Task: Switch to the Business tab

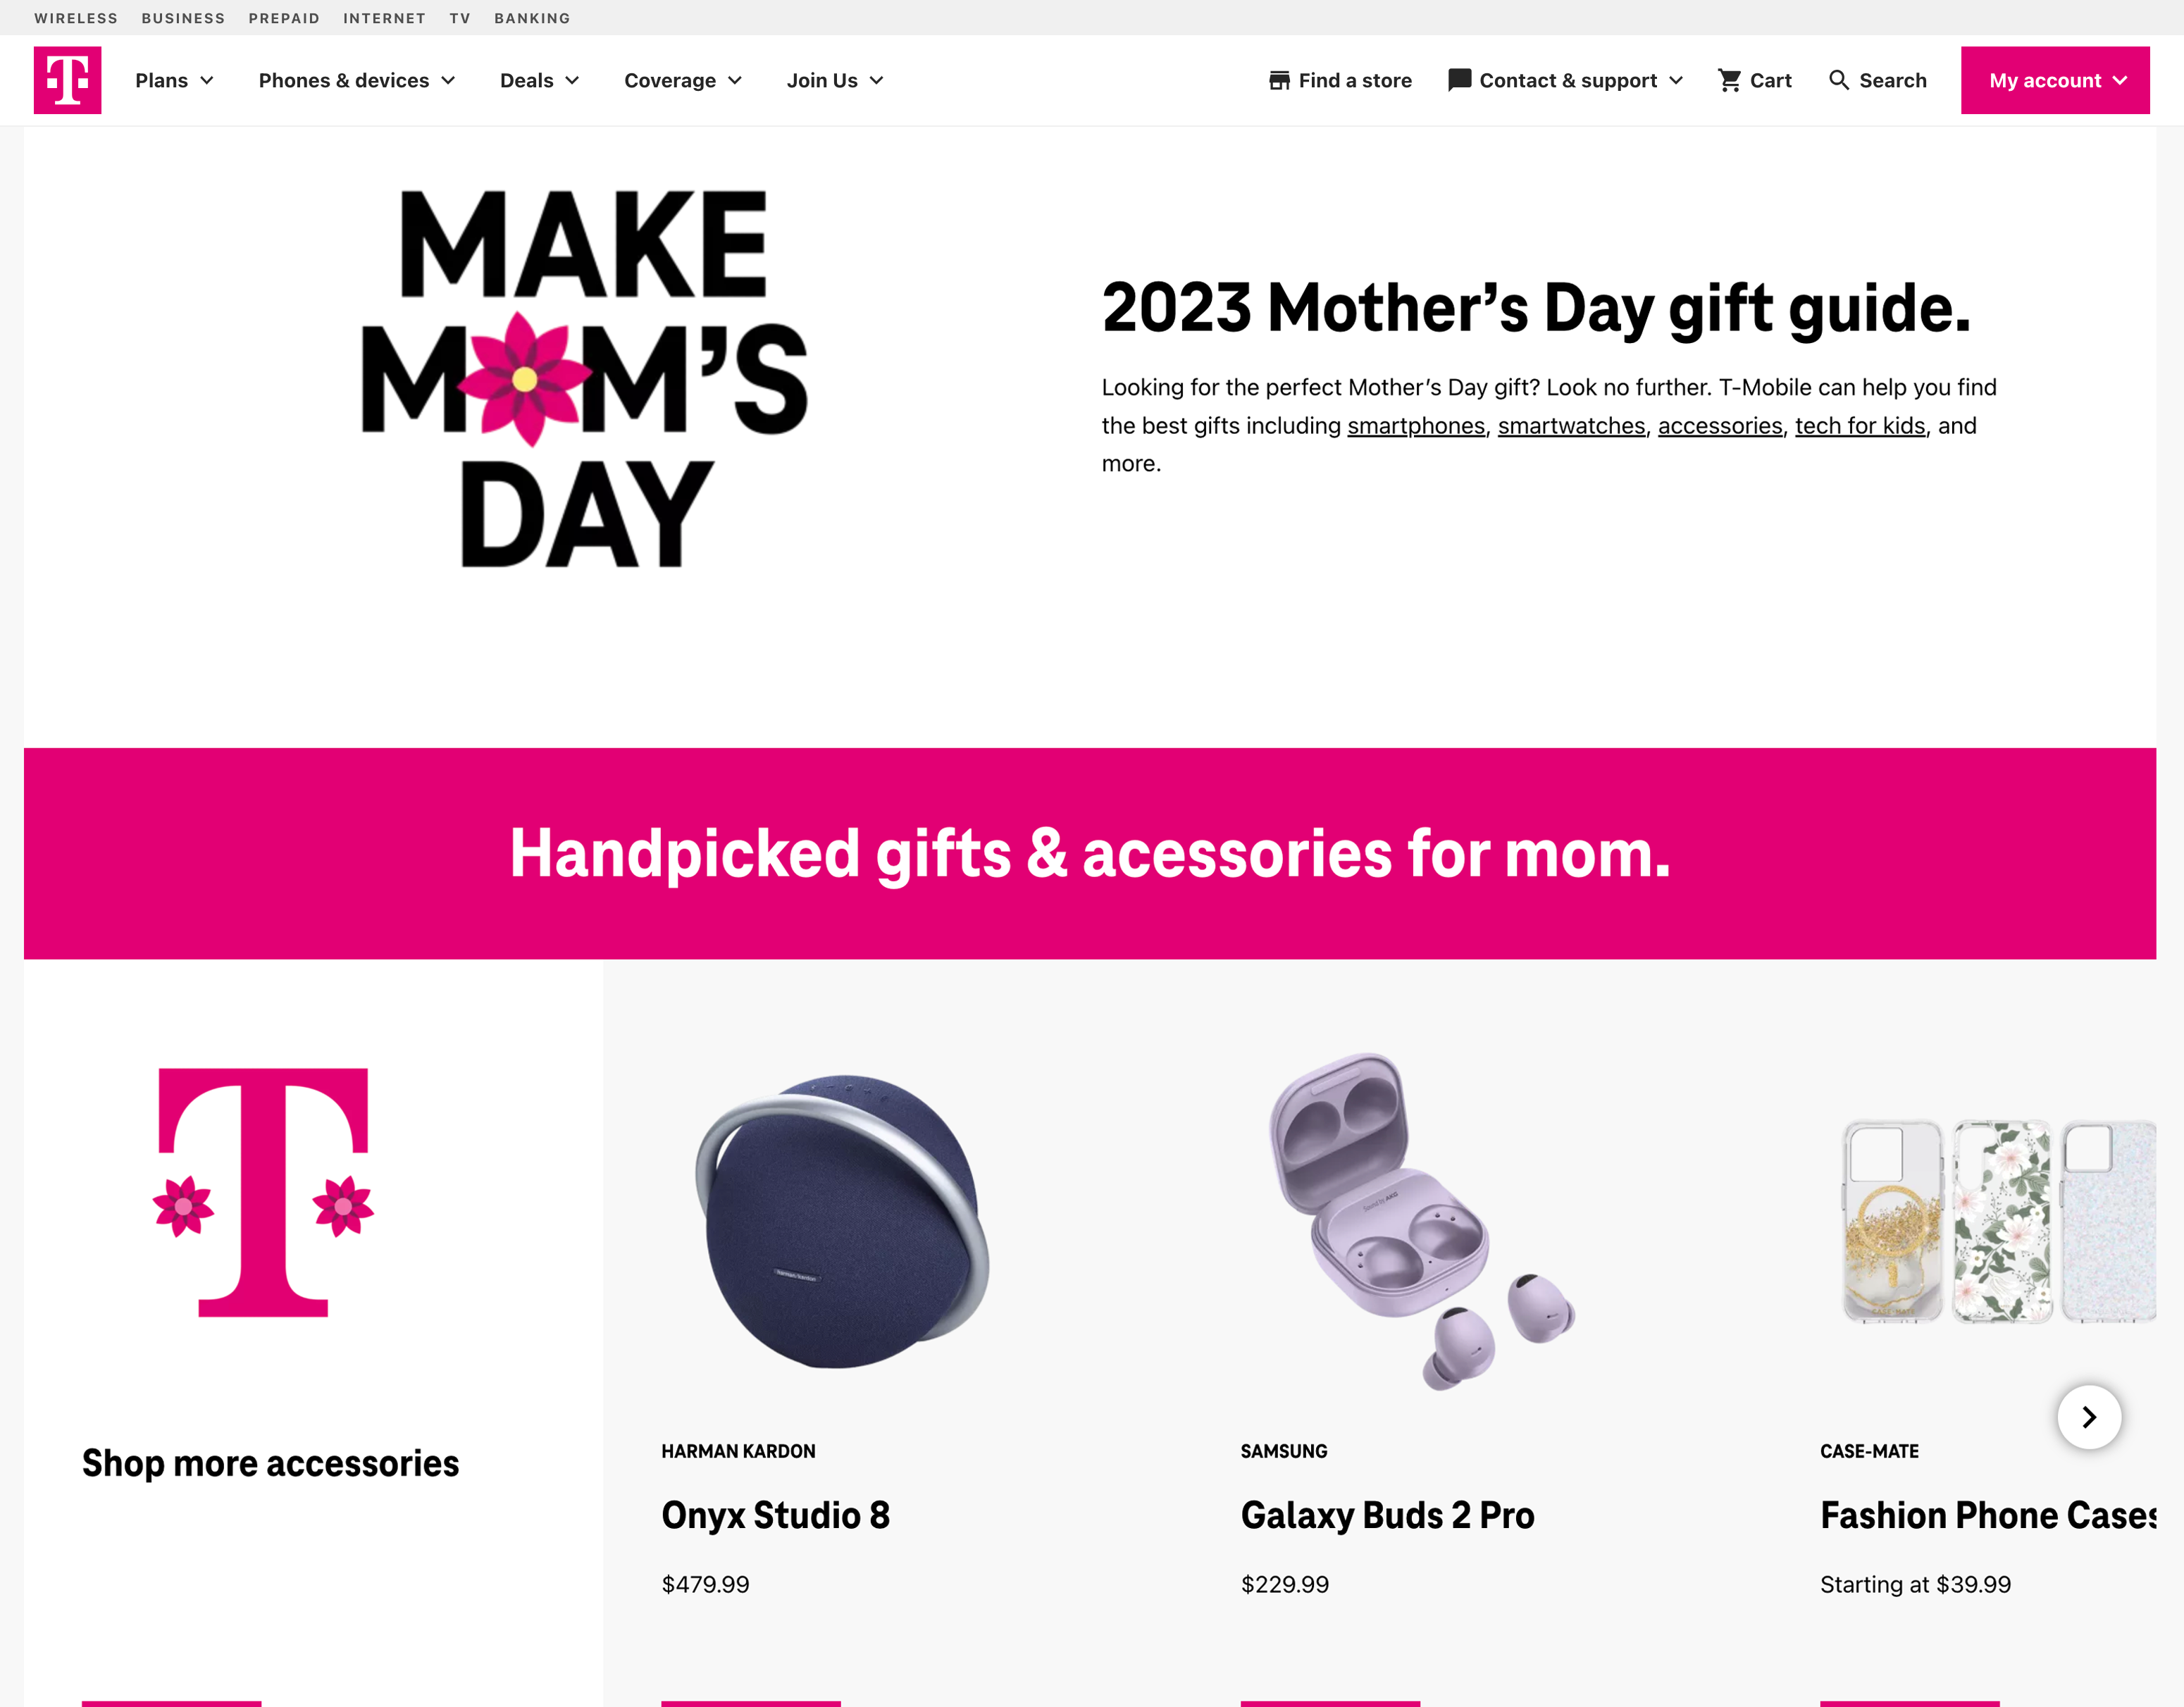Action: 183,18
